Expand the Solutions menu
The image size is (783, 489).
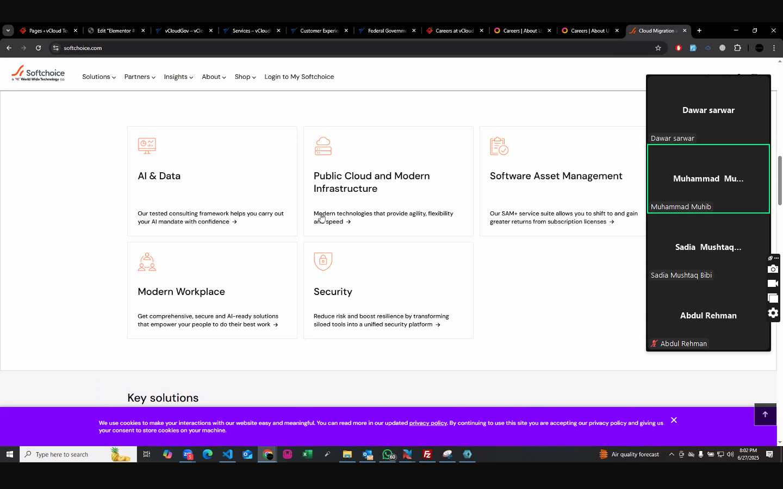98,77
